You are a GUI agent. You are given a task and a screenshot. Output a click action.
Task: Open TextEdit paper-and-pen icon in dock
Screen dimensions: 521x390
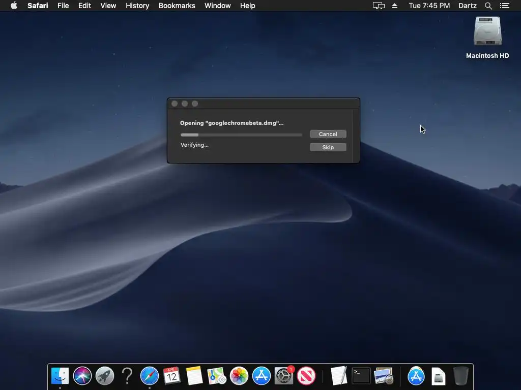[x=338, y=376]
